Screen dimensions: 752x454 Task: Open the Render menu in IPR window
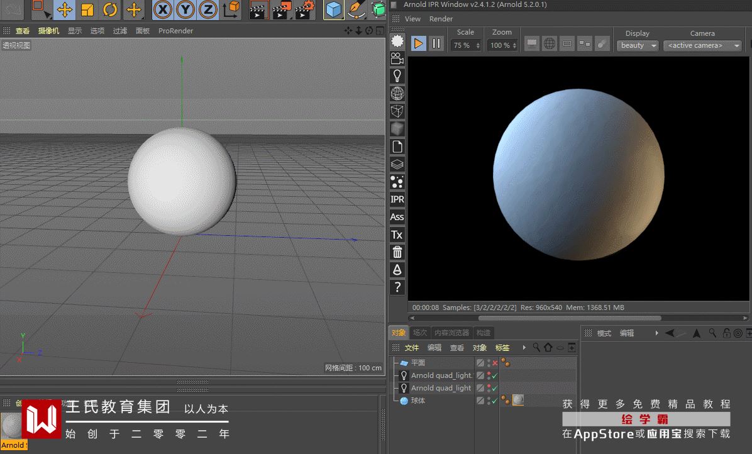point(441,19)
